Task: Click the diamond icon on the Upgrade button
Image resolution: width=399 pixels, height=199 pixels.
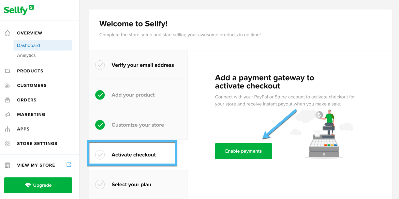Action: (x=28, y=185)
